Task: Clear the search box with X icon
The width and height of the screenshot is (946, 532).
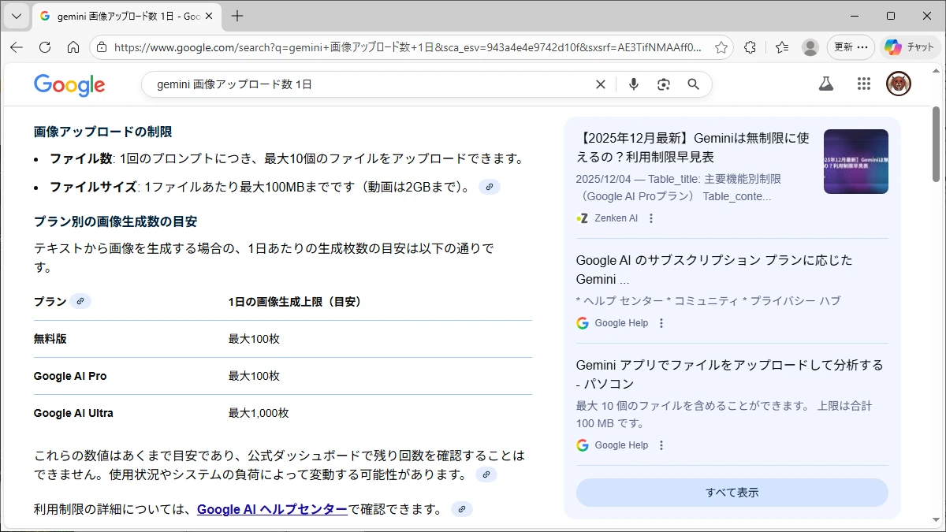Action: 601,84
